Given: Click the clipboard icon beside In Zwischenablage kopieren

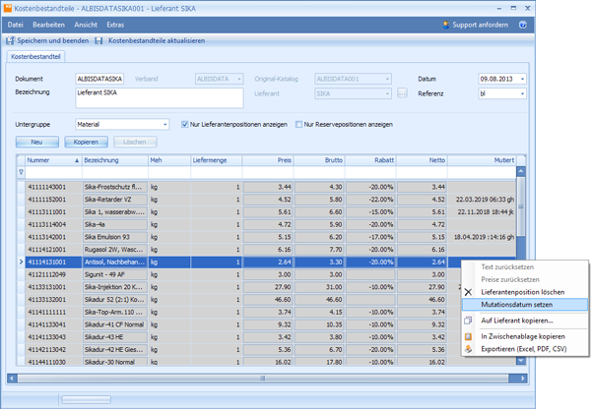Looking at the screenshot, I should click(468, 336).
